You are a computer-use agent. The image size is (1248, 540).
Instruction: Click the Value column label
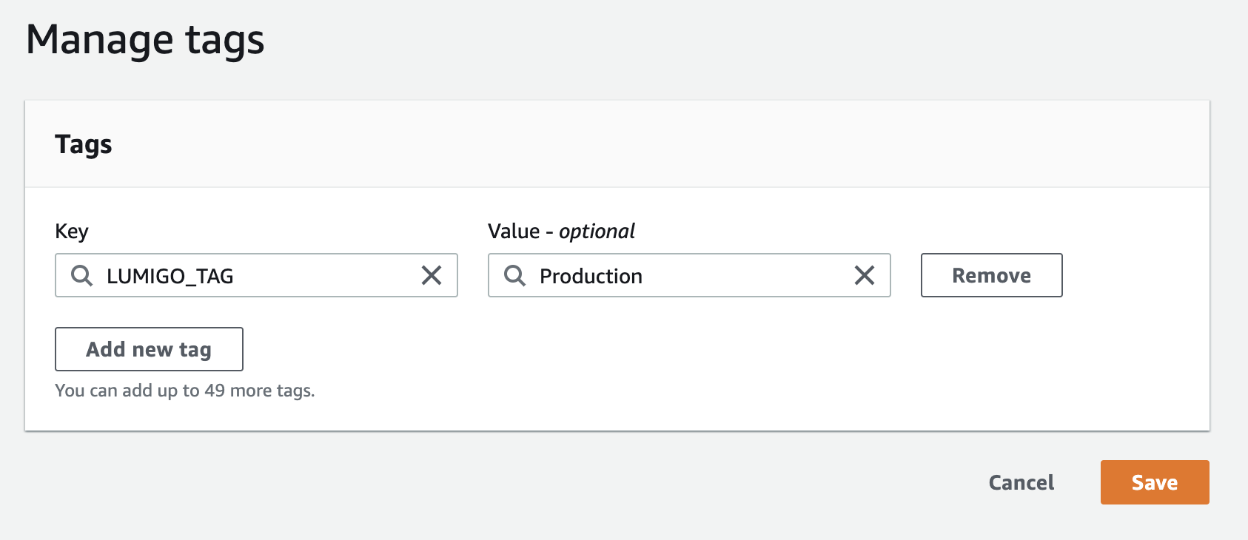click(x=514, y=232)
